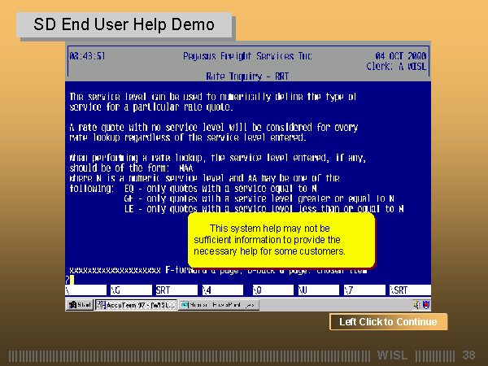The image size is (488, 366).
Task: Switch to AccuTerm 97 taskbar window
Action: click(135, 305)
